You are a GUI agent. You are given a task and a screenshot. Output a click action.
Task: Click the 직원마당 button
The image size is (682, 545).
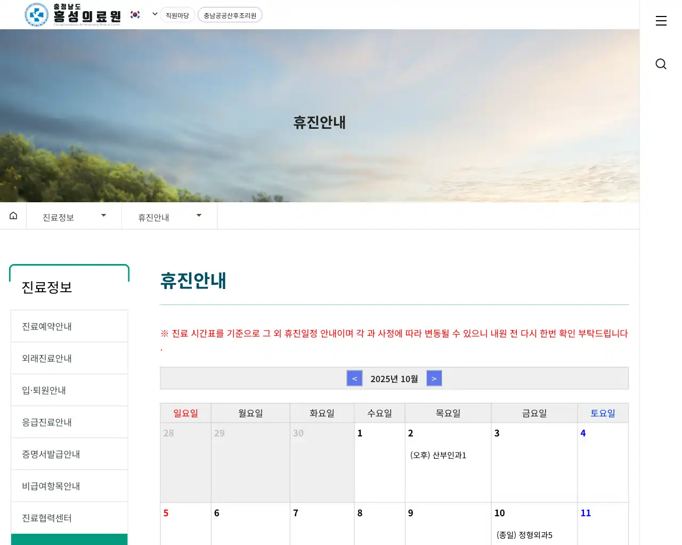(x=177, y=15)
